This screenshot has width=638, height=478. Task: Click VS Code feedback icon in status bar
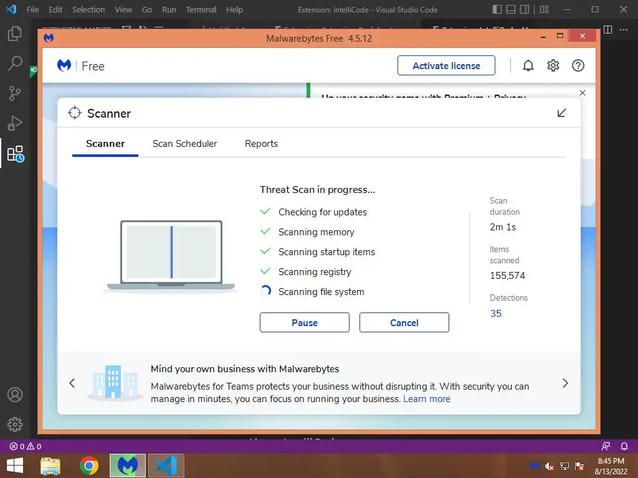pos(606,446)
